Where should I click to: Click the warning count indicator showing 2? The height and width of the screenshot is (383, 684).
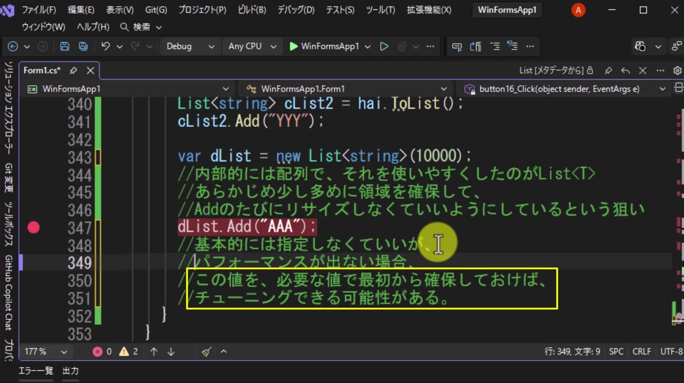[x=129, y=352]
